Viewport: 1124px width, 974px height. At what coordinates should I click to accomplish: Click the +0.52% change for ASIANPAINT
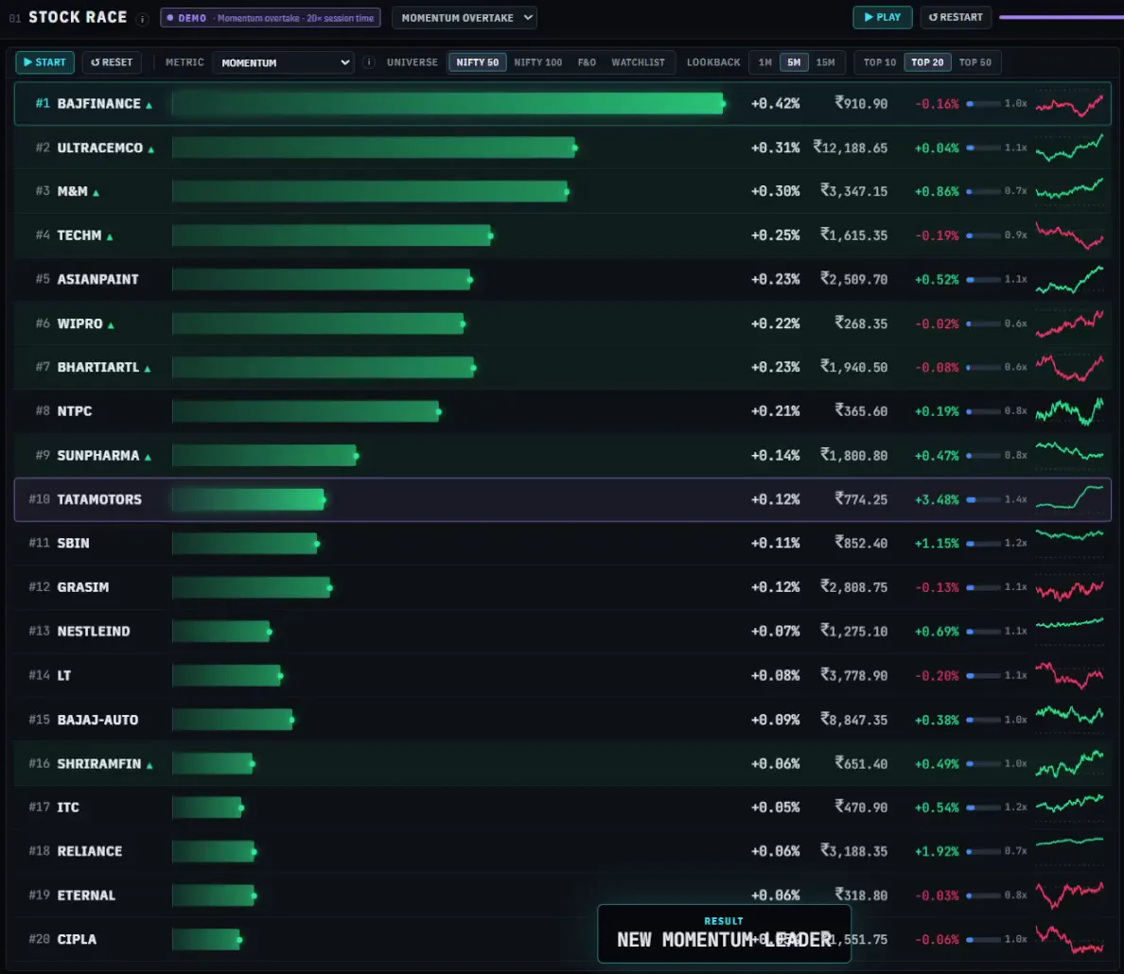pos(937,280)
